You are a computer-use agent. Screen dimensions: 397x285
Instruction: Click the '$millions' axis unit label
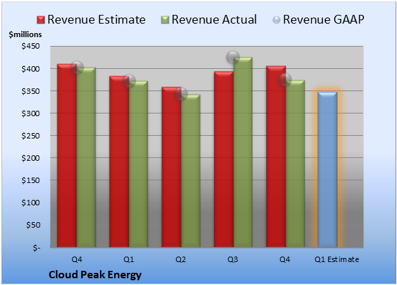[25, 34]
